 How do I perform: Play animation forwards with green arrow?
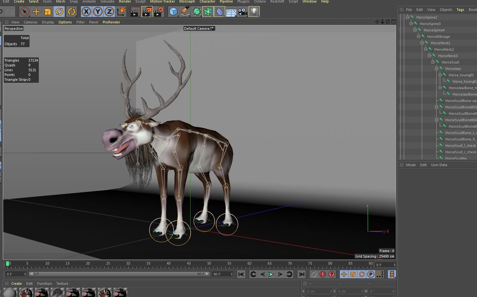pos(271,274)
